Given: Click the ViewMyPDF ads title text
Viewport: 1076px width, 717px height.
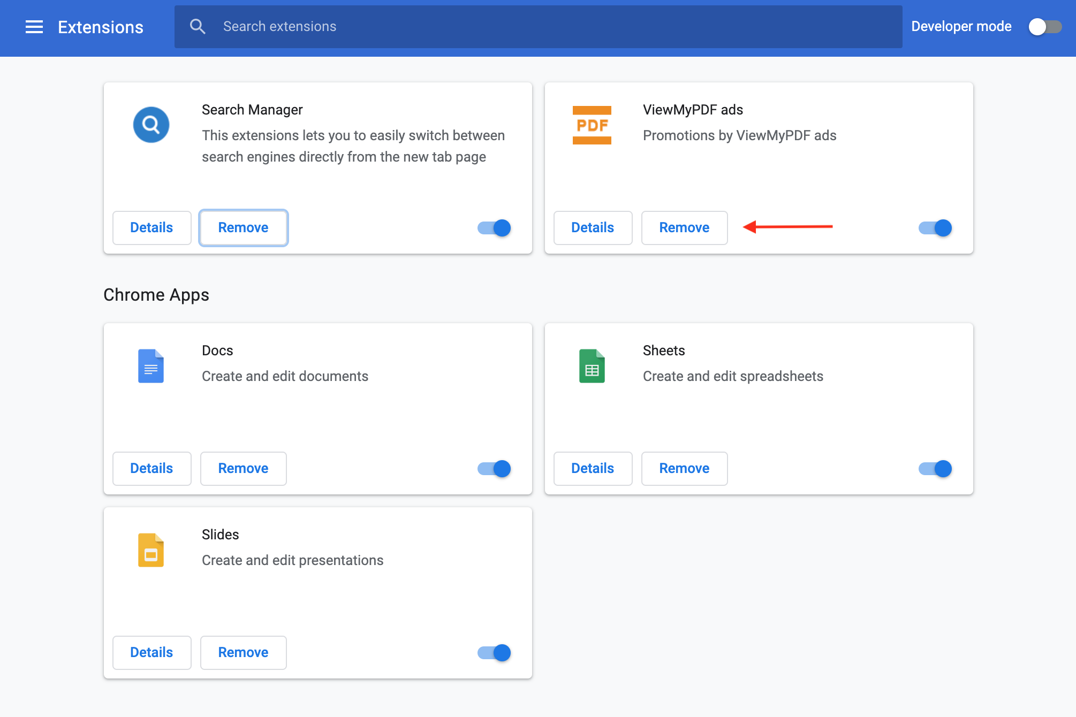Looking at the screenshot, I should pyautogui.click(x=693, y=110).
